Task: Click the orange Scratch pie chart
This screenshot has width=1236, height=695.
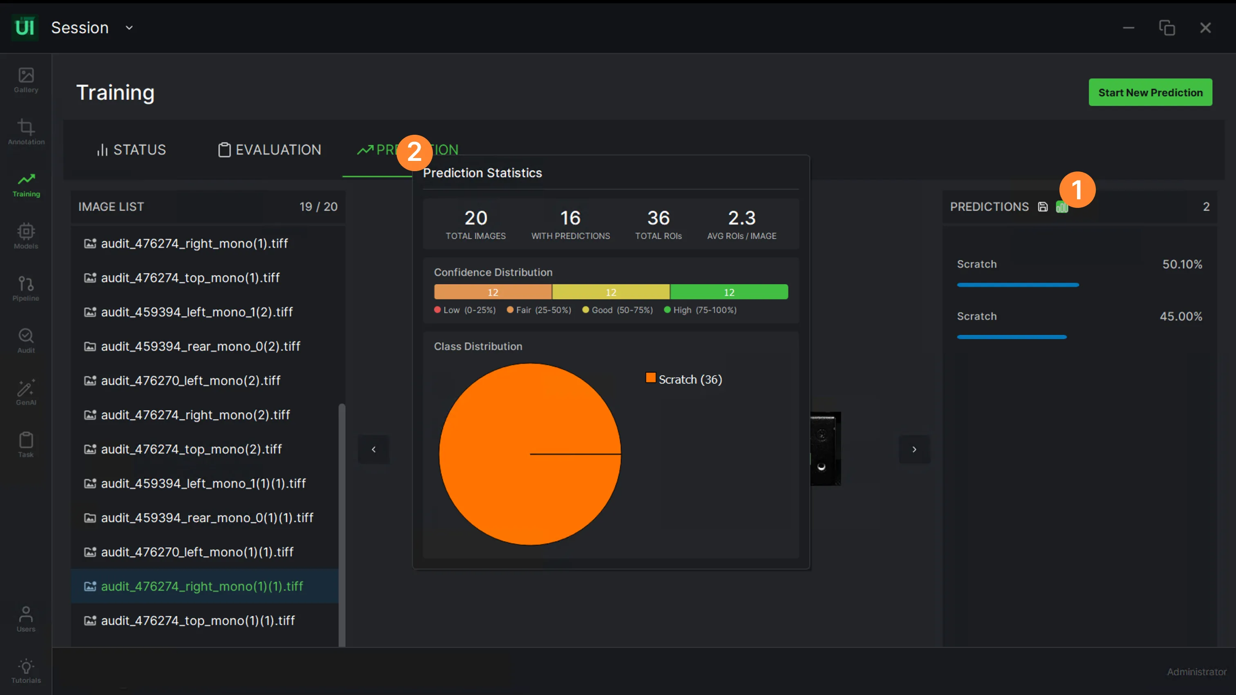Action: click(530, 454)
